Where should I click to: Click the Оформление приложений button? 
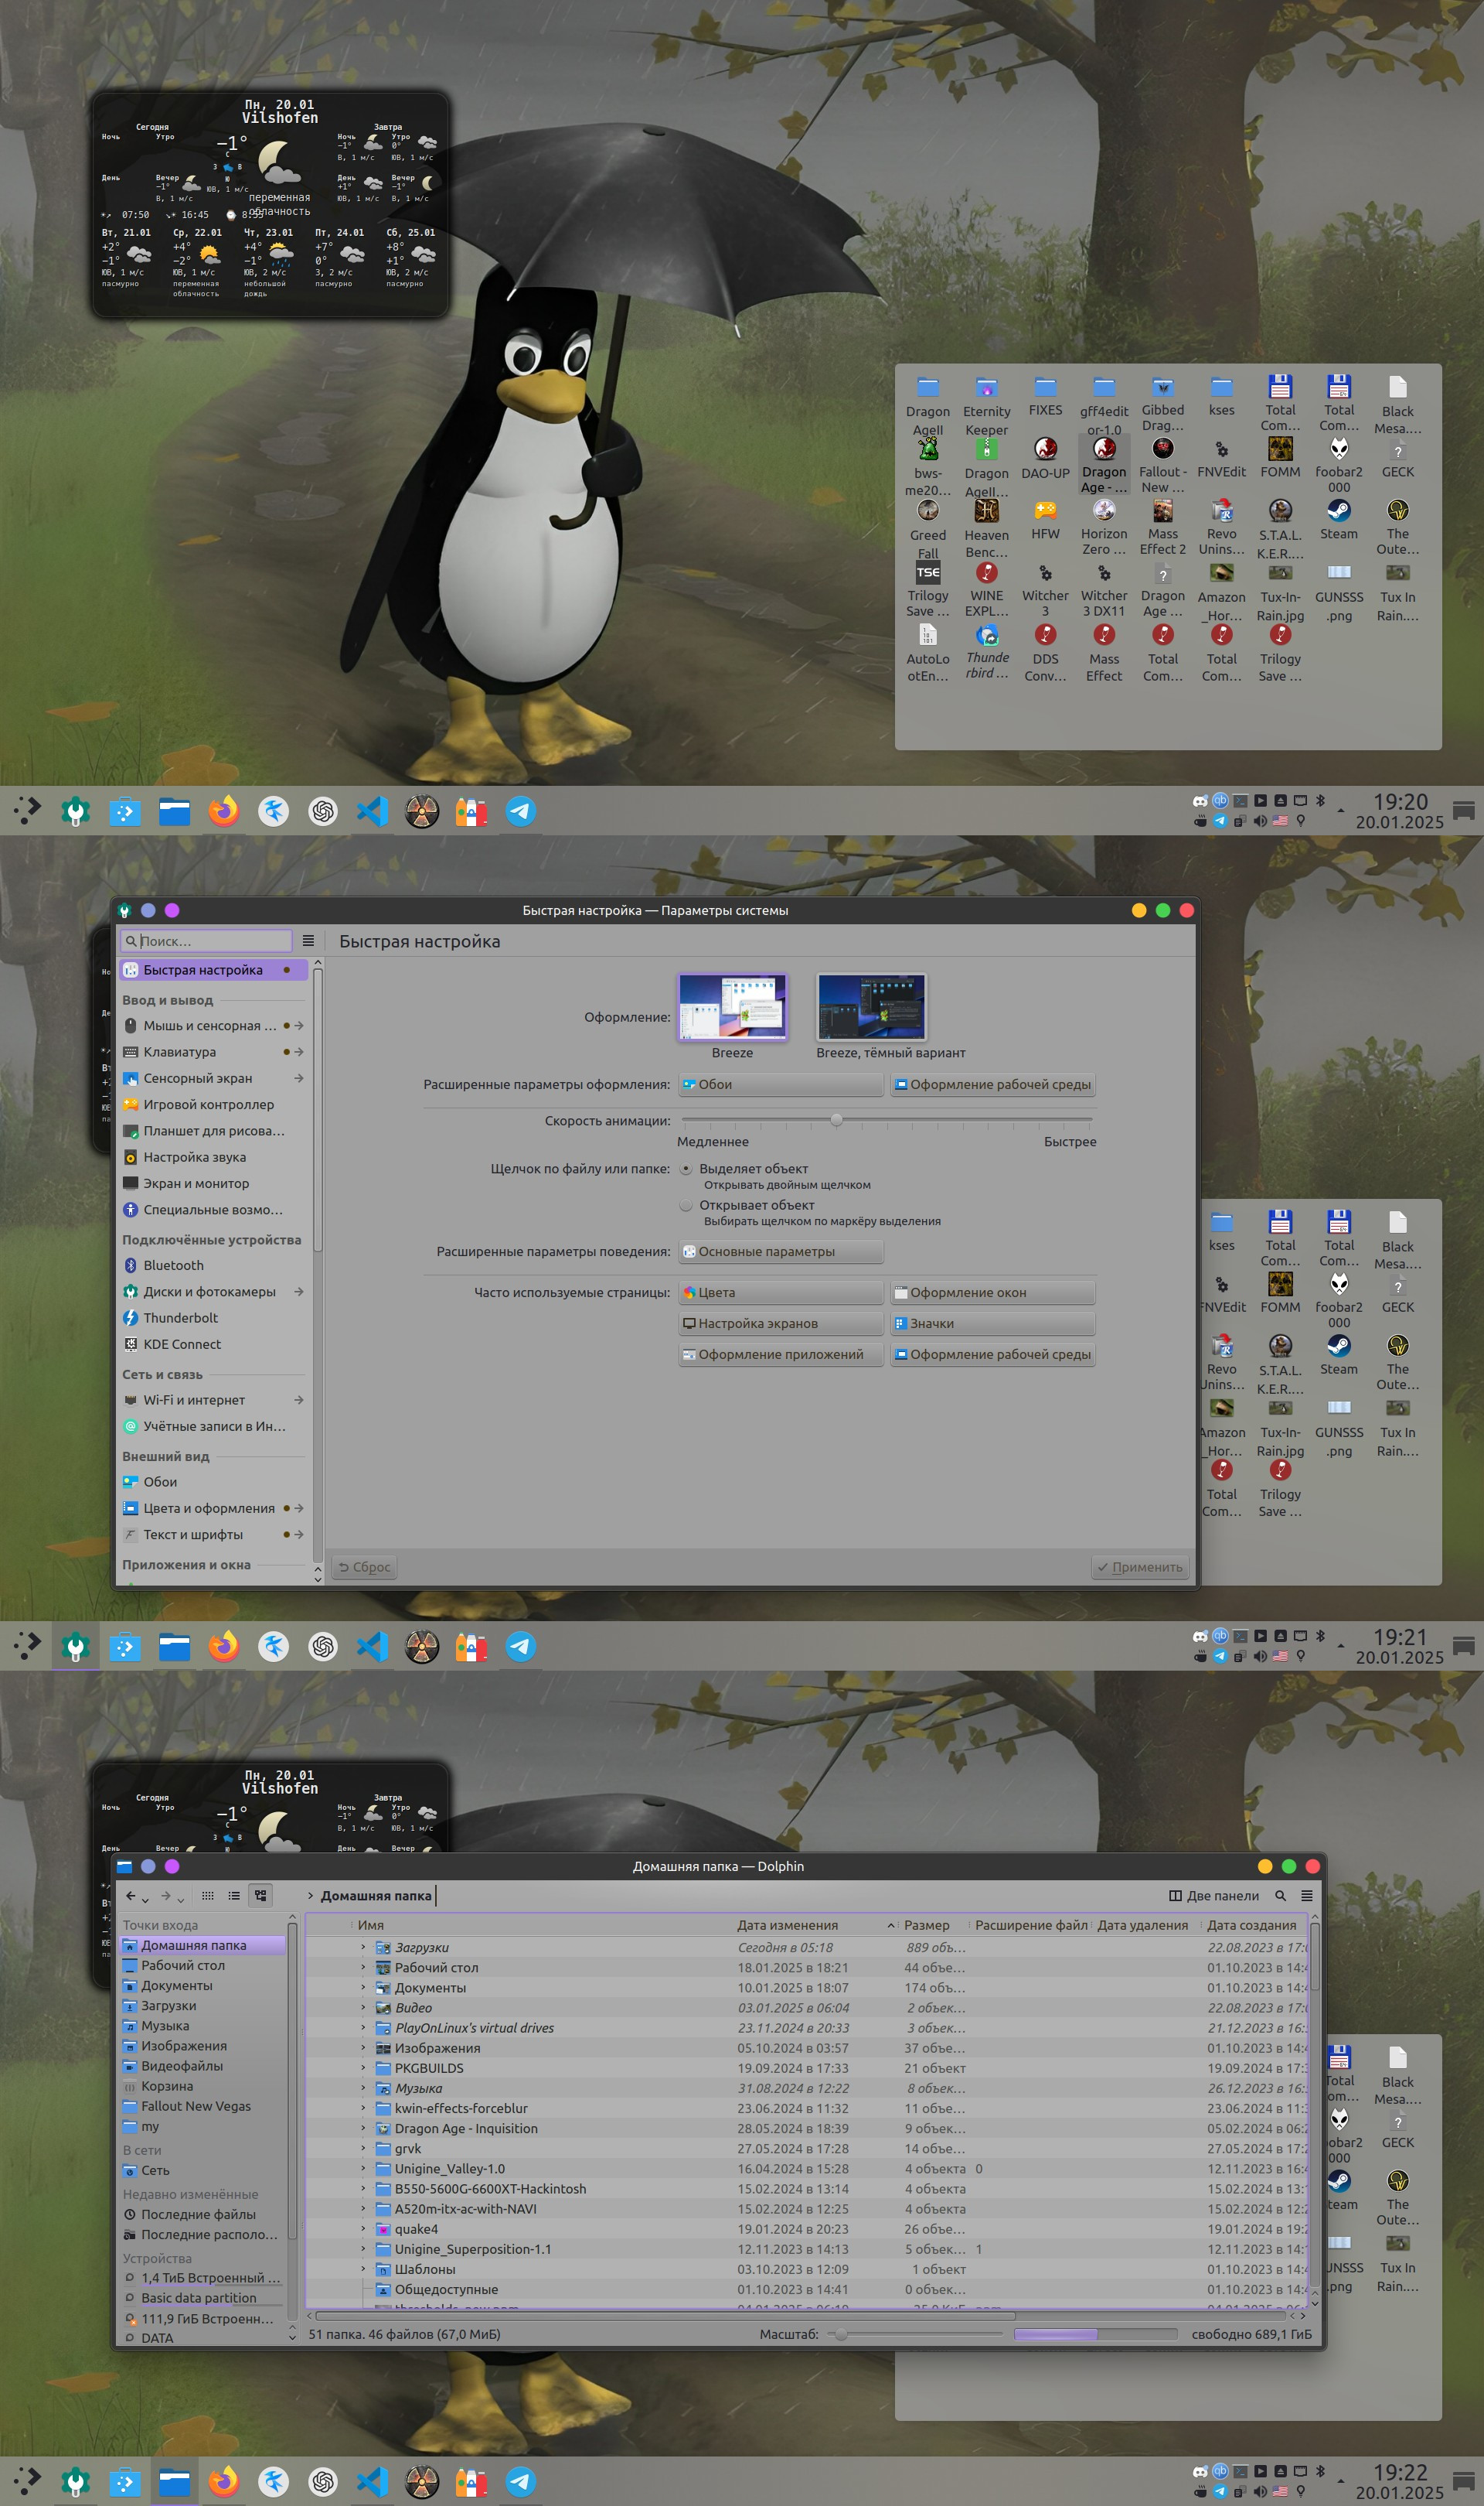click(x=781, y=1354)
